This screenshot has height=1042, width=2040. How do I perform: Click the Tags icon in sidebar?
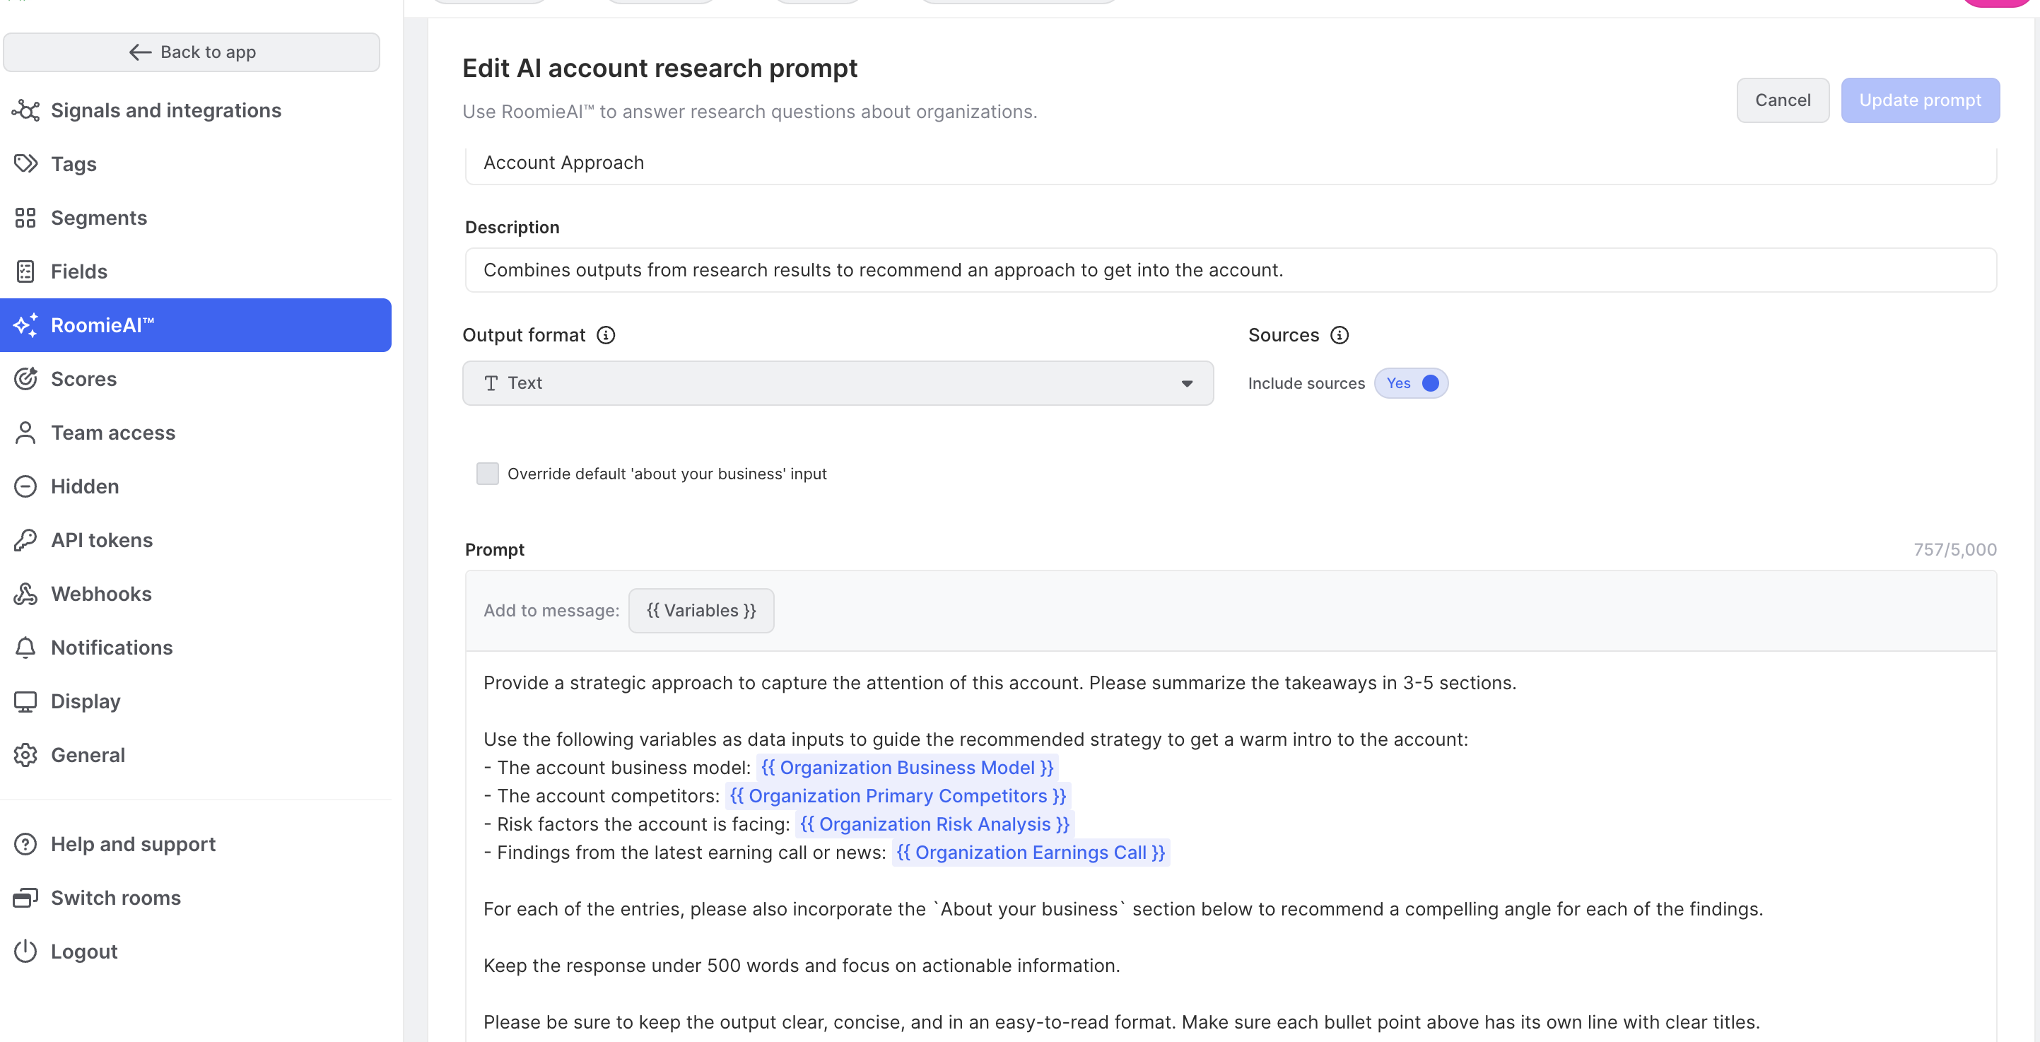click(x=25, y=164)
